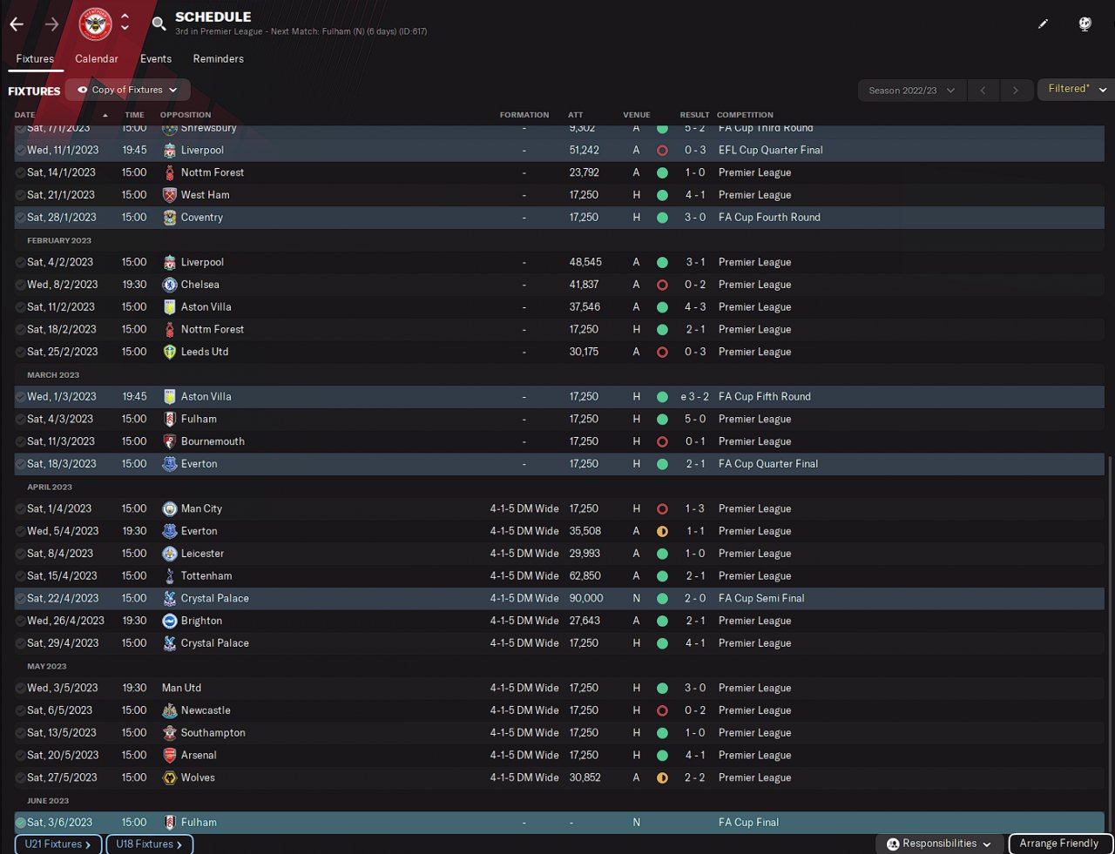Open the Crystal Palace FA Cup Semi Final fixture
The width and height of the screenshot is (1115, 854).
[x=559, y=599]
